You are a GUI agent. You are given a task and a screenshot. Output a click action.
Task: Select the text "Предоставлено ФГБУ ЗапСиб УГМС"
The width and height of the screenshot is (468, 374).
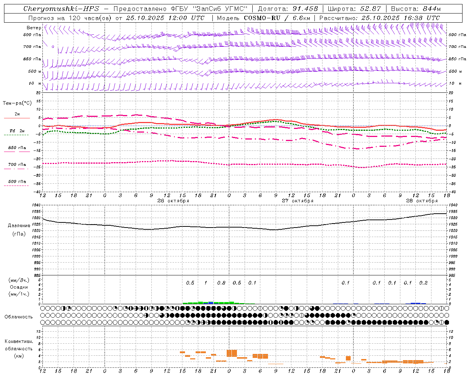181,9
